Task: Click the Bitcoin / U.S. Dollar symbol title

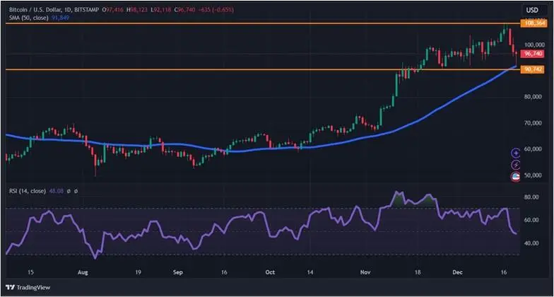Action: click(x=35, y=9)
